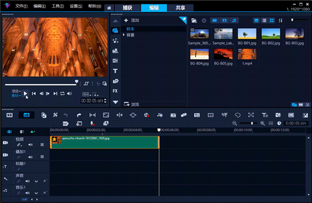Switch to the 捕获 tab
The height and width of the screenshot is (203, 312).
(x=127, y=8)
